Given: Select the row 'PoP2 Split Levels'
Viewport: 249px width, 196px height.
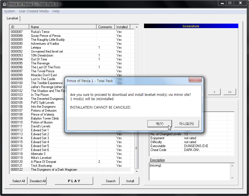Looking at the screenshot, I should 37,103.
